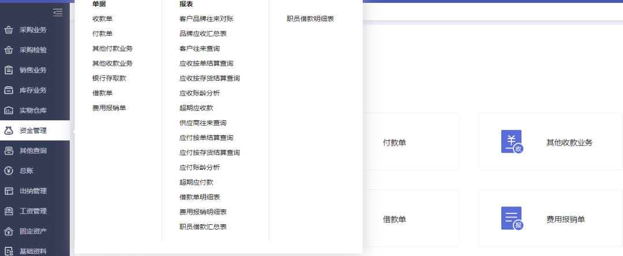
Task: Collapse the sidebar using the top toggle icon
Action: click(x=57, y=12)
